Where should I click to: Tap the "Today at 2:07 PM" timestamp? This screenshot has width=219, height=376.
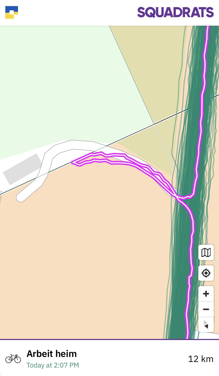point(53,365)
